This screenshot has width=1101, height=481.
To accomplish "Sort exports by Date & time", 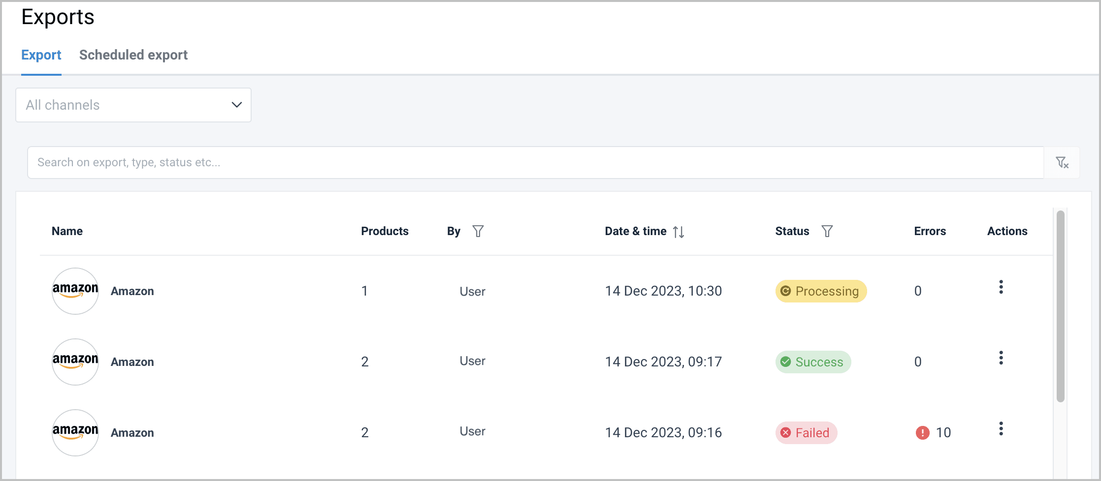I will 679,232.
